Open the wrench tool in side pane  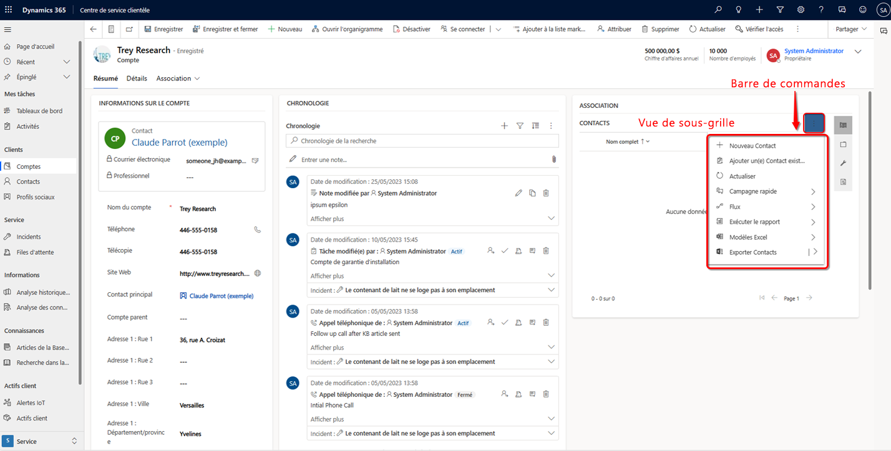843,163
